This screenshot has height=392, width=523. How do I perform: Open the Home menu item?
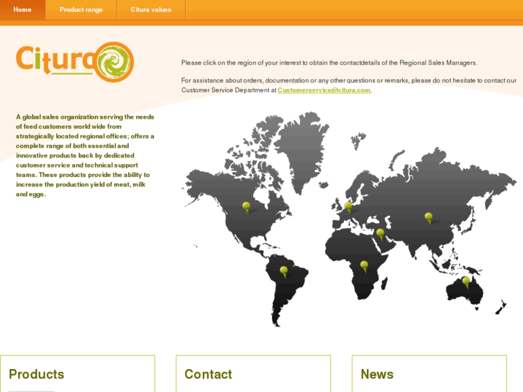[x=22, y=9]
